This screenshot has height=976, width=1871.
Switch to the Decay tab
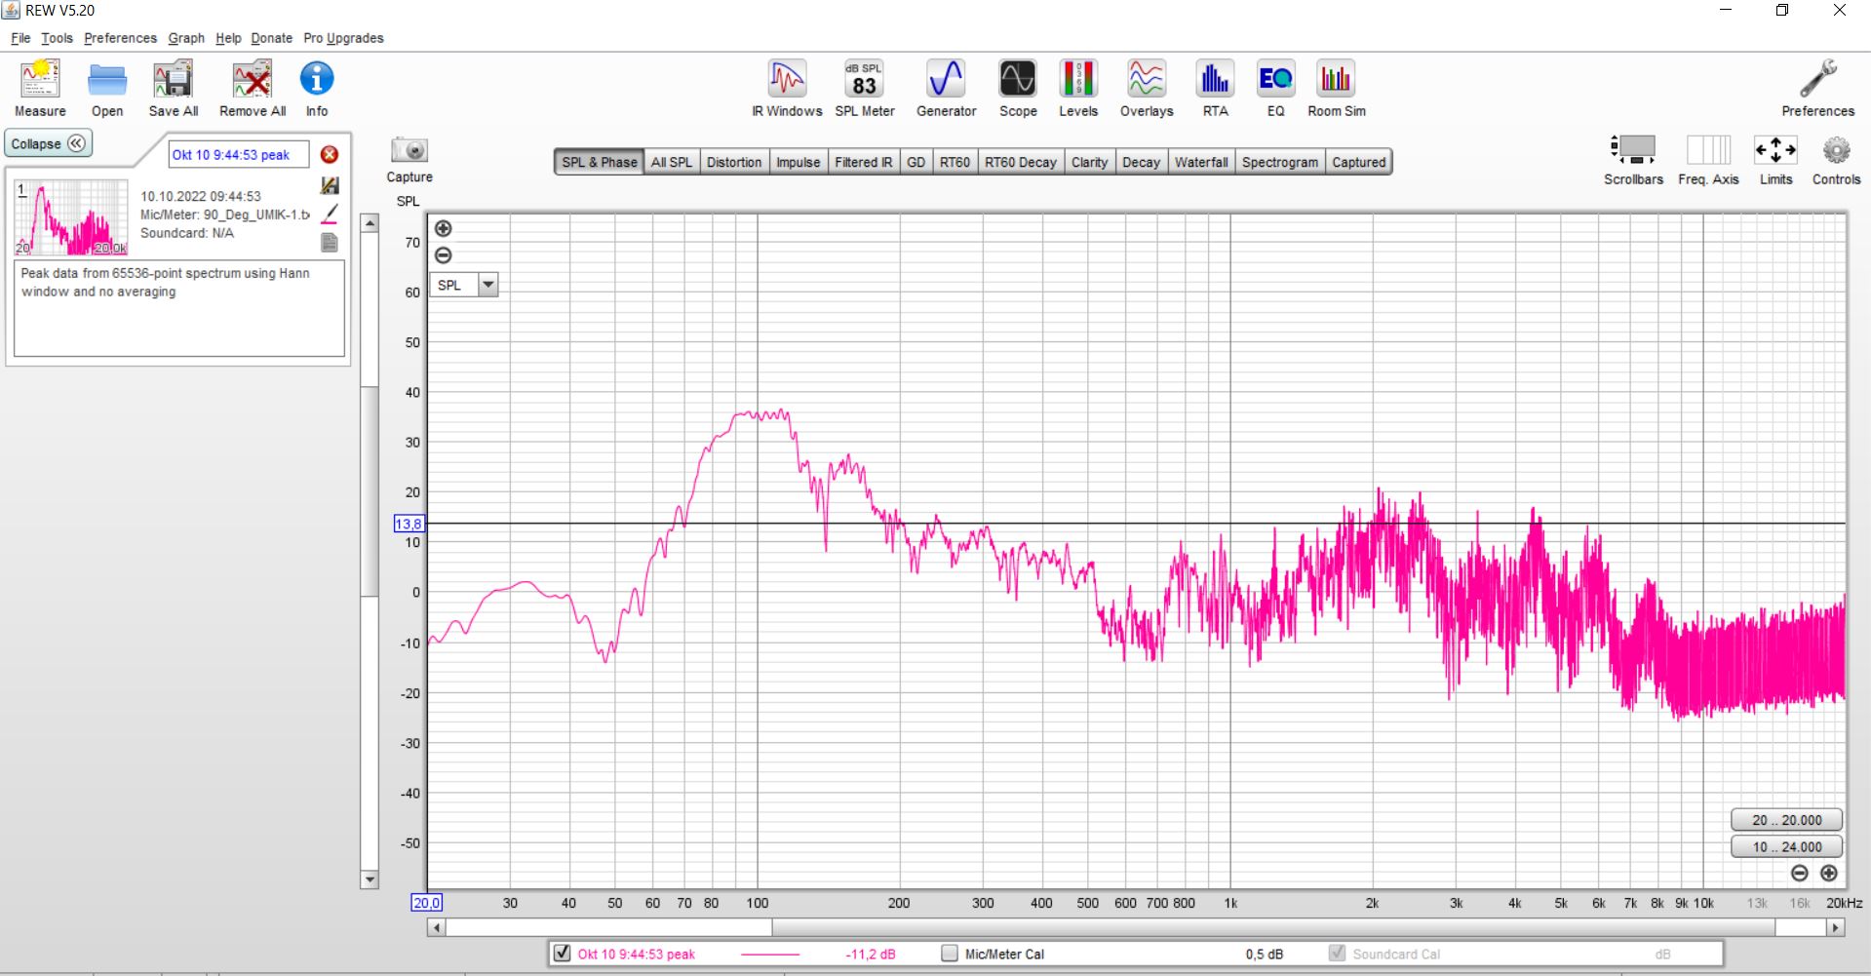pos(1141,162)
